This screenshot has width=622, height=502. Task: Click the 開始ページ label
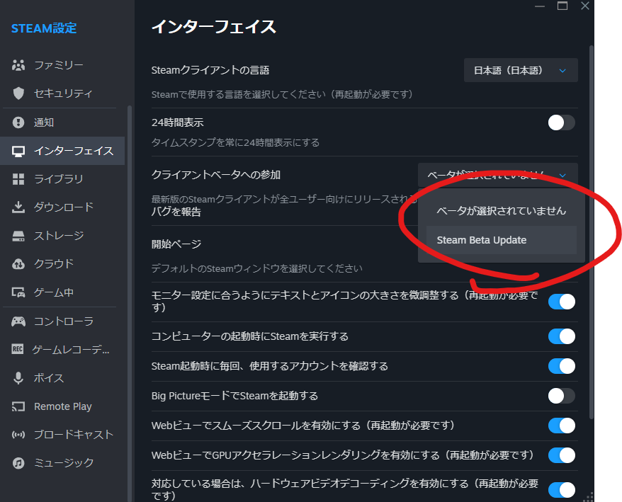coord(176,244)
